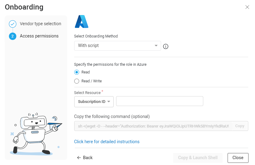Viewport: 255px width, 165px height.
Task: Open the onboarding method info icon
Action: [166, 47]
